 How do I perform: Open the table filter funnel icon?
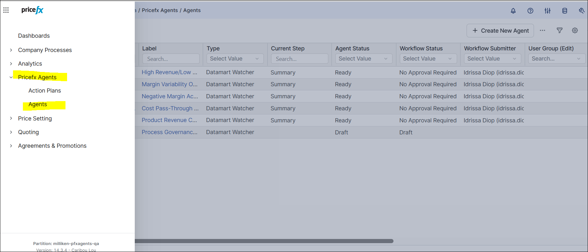click(x=559, y=30)
